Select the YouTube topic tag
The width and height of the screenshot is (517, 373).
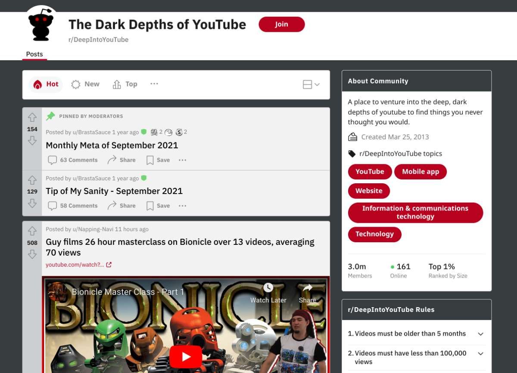[x=370, y=172]
